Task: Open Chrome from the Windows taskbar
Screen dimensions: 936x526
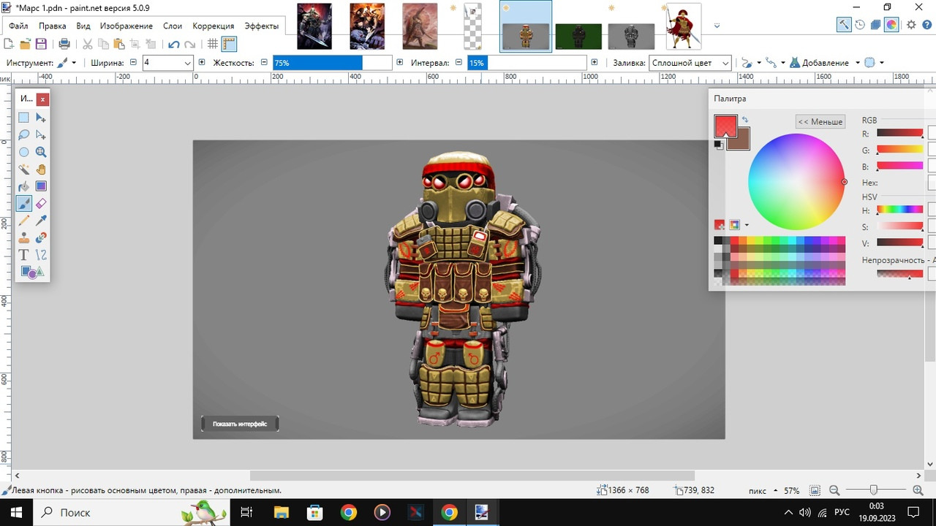Action: [x=348, y=513]
